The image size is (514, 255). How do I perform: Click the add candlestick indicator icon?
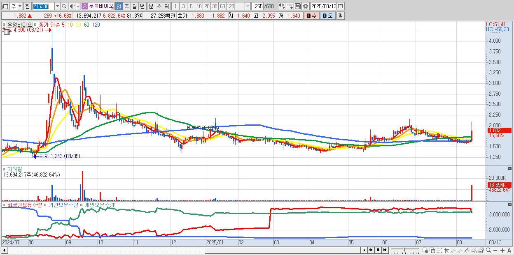click(x=282, y=6)
